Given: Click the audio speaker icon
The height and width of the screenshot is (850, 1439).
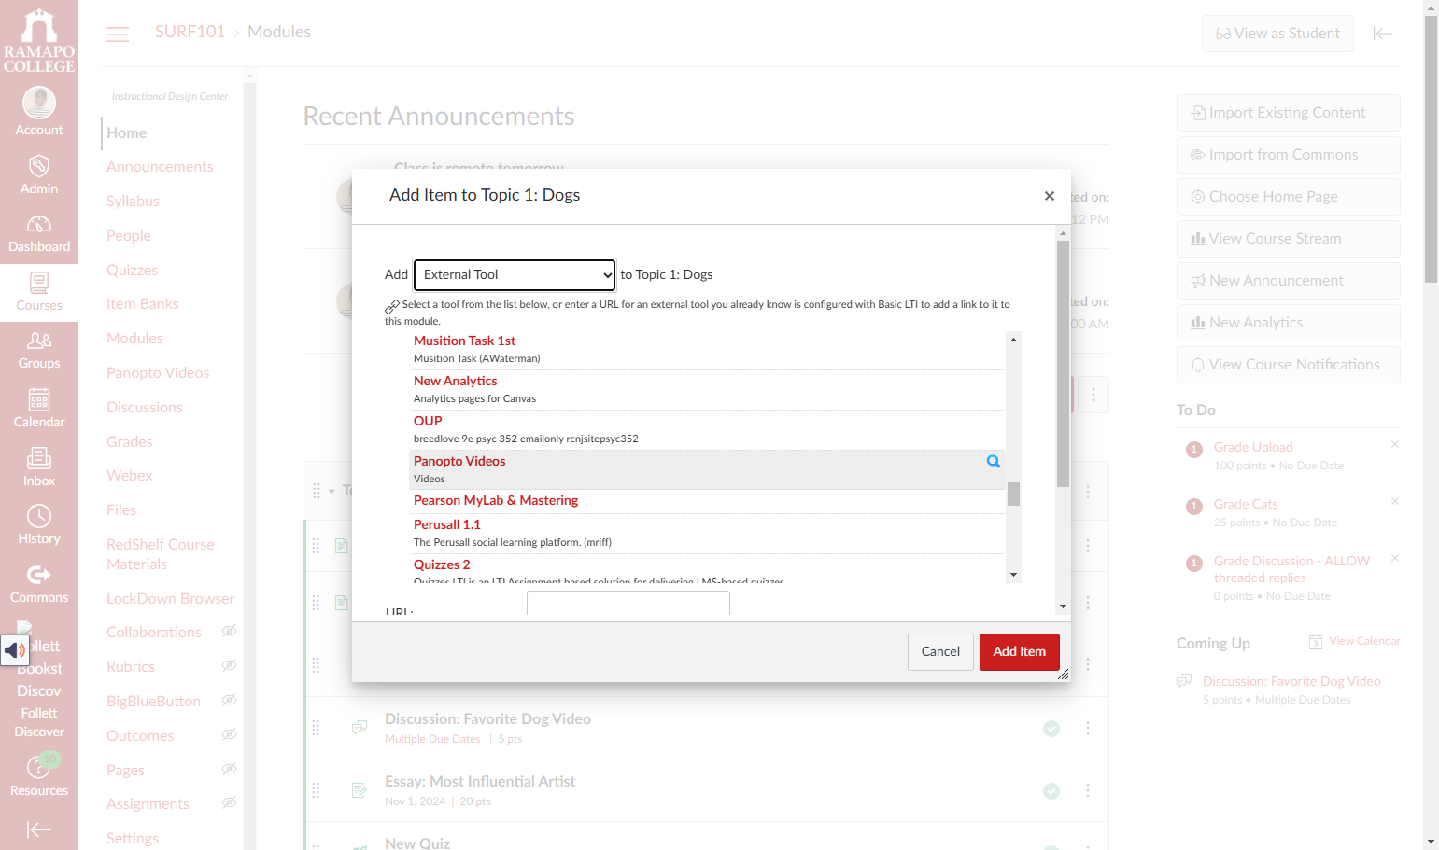Looking at the screenshot, I should click(15, 649).
